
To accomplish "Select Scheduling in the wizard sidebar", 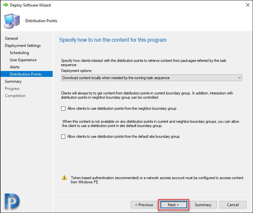I will (19, 53).
